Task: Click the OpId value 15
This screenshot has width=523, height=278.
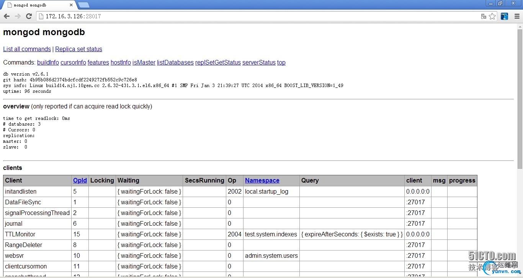Action: coord(77,234)
